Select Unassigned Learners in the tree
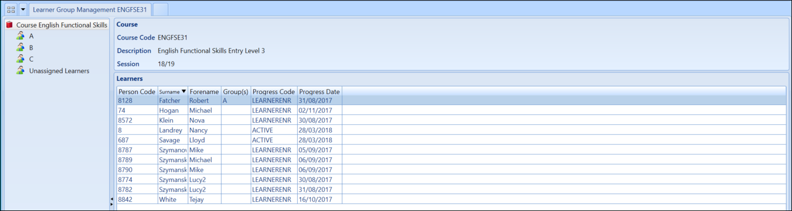792x211 pixels. (x=59, y=71)
